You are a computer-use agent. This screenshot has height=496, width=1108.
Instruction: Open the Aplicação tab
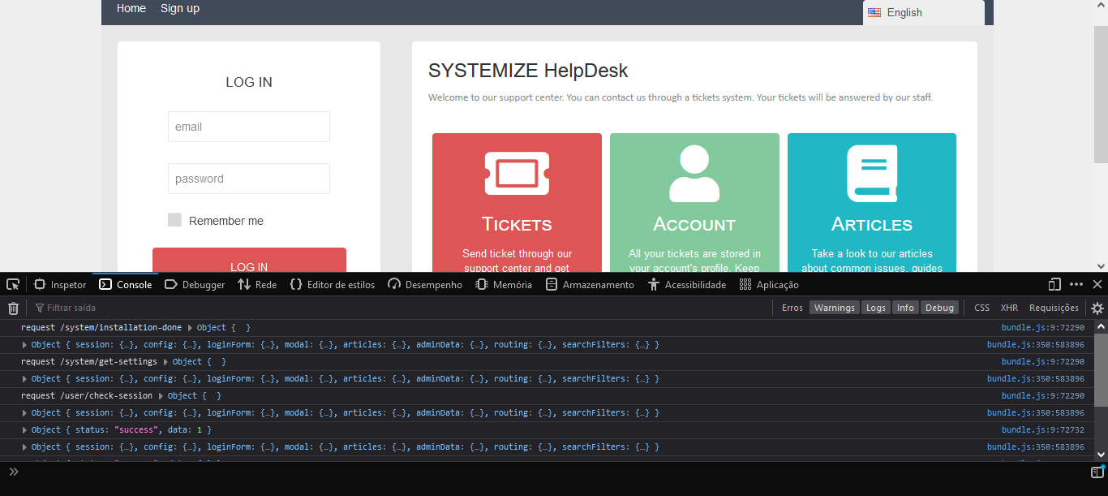pos(769,284)
